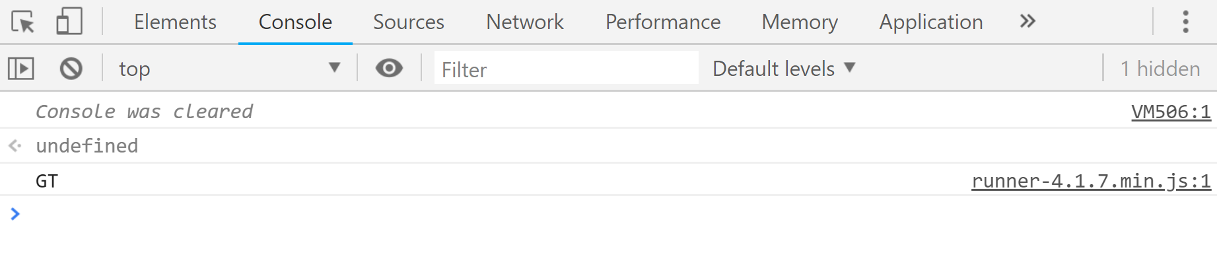
Task: Click the eye live expression icon
Action: pyautogui.click(x=389, y=68)
